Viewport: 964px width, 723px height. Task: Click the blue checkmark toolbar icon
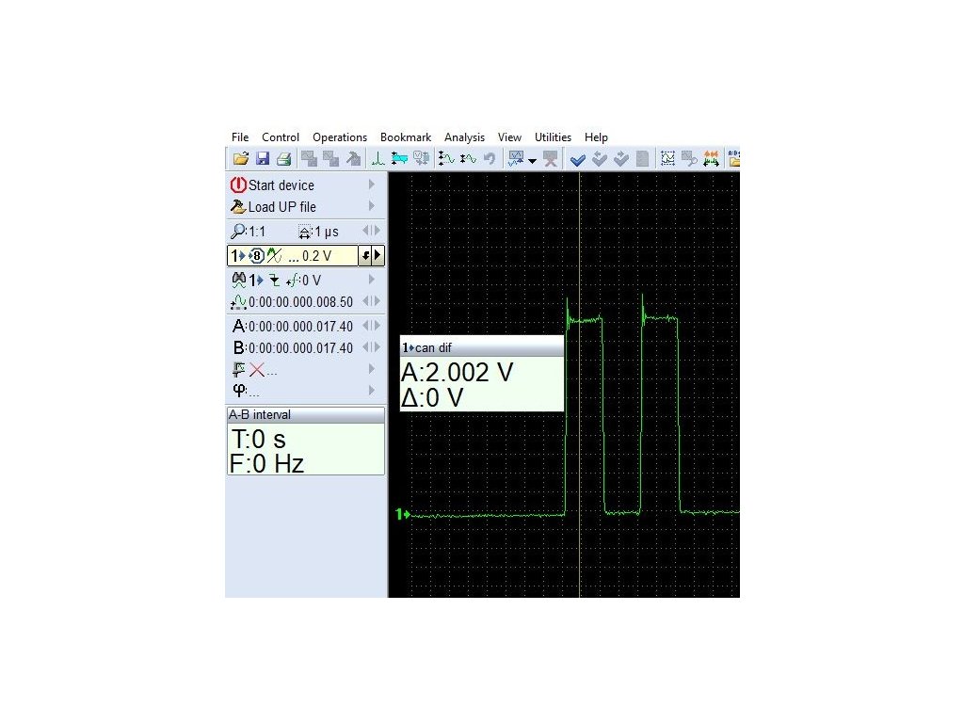(577, 159)
